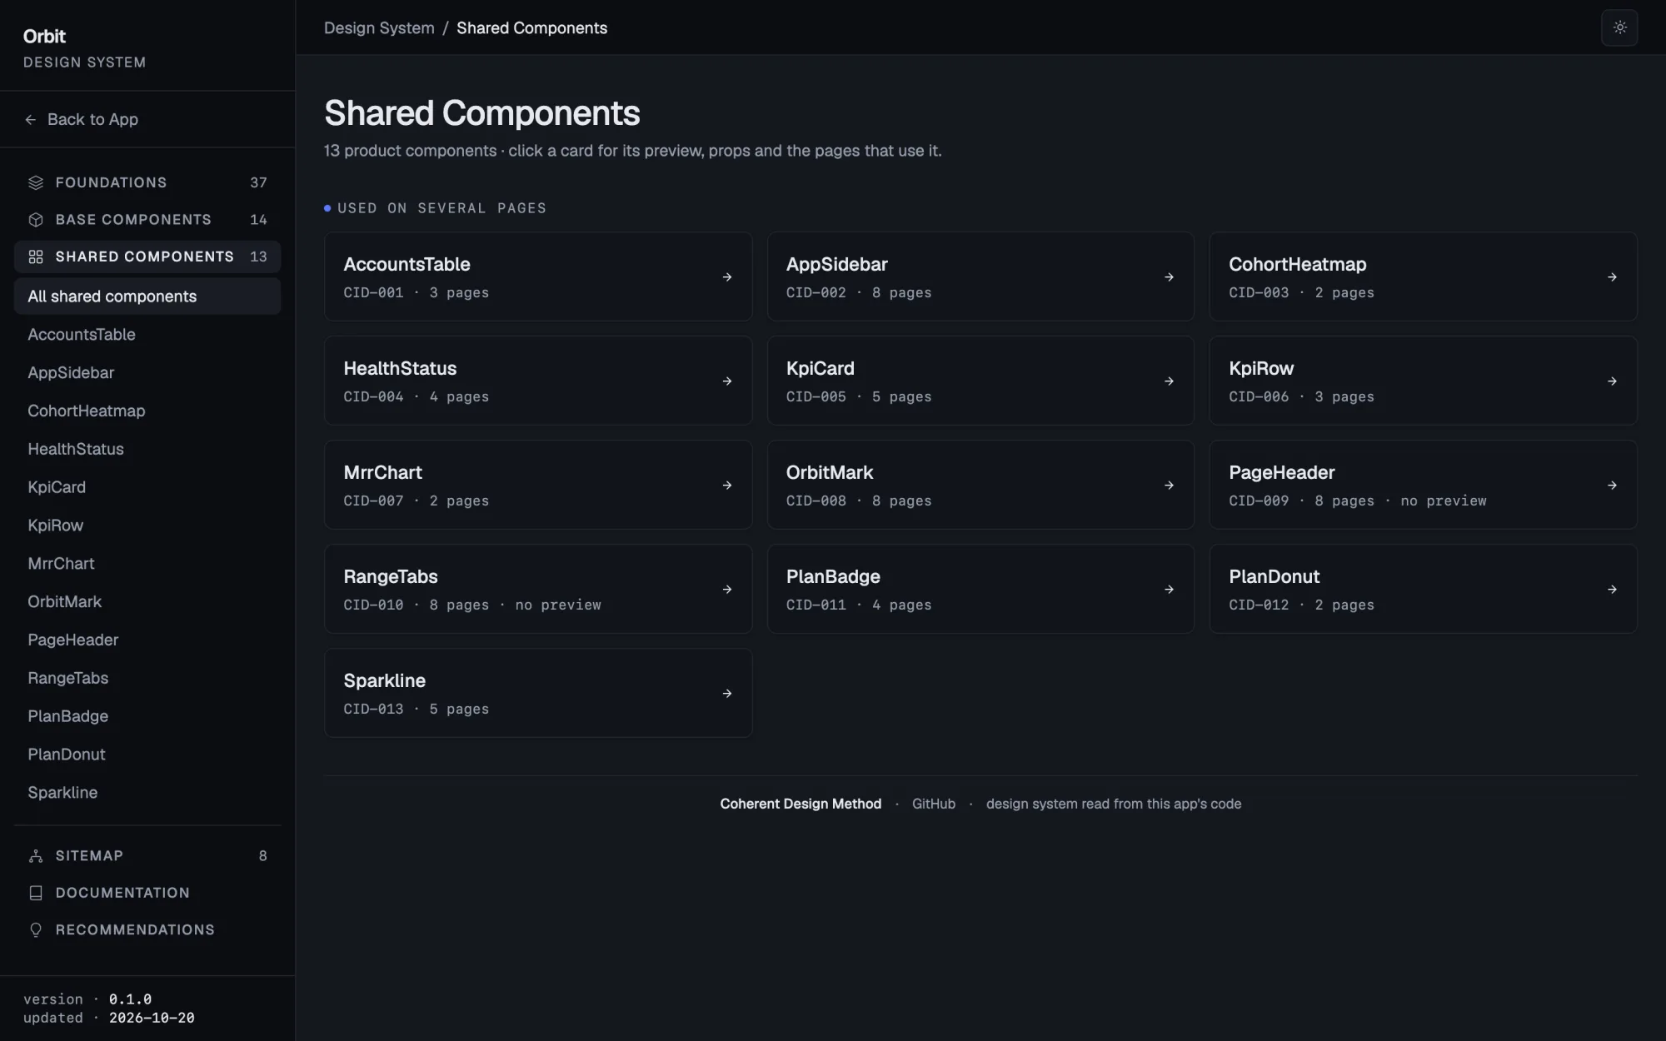The width and height of the screenshot is (1666, 1041).
Task: Select AccountsTable in the sidebar list
Action: click(x=147, y=335)
